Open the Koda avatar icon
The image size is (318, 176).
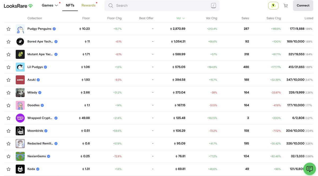[20, 169]
